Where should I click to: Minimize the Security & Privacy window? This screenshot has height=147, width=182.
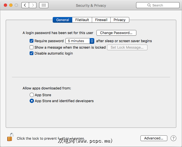pyautogui.click(x=11, y=5)
